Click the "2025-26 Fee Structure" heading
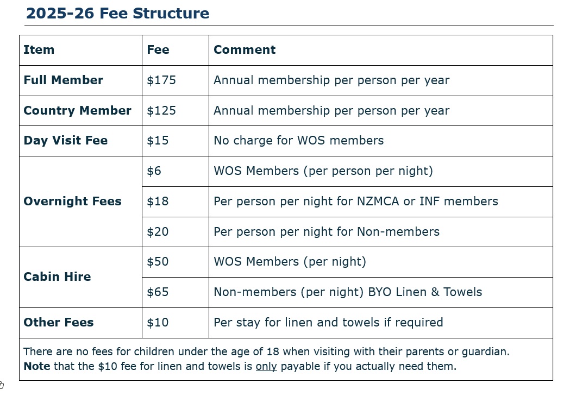Screen dimensions: 570x396 click(117, 14)
